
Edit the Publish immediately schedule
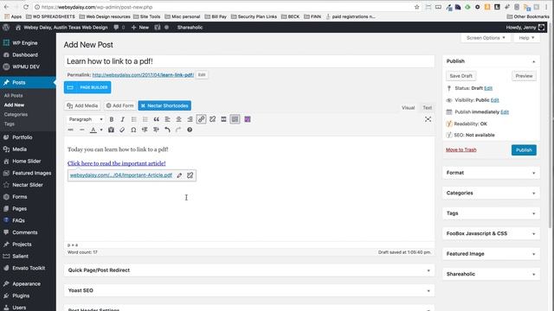tap(505, 112)
